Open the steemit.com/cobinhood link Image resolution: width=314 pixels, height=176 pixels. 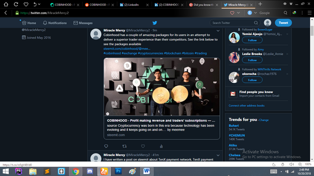coord(127,49)
